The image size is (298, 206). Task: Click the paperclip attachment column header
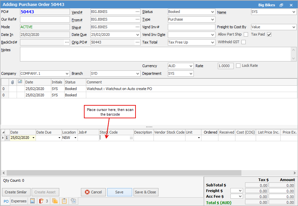click(x=13, y=82)
